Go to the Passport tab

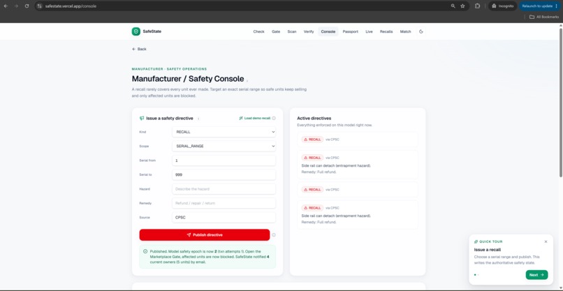[351, 31]
